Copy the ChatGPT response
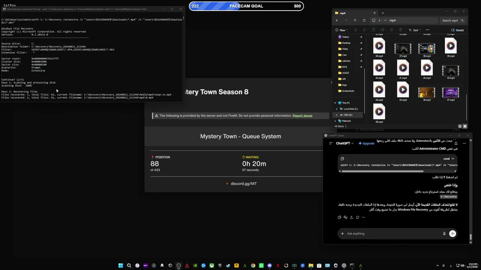The image size is (481, 270). [339, 217]
